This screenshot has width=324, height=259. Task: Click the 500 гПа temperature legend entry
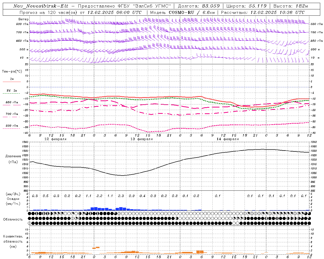(x=12, y=126)
